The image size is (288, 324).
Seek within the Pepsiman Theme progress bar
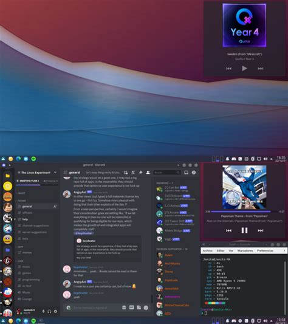(244, 212)
